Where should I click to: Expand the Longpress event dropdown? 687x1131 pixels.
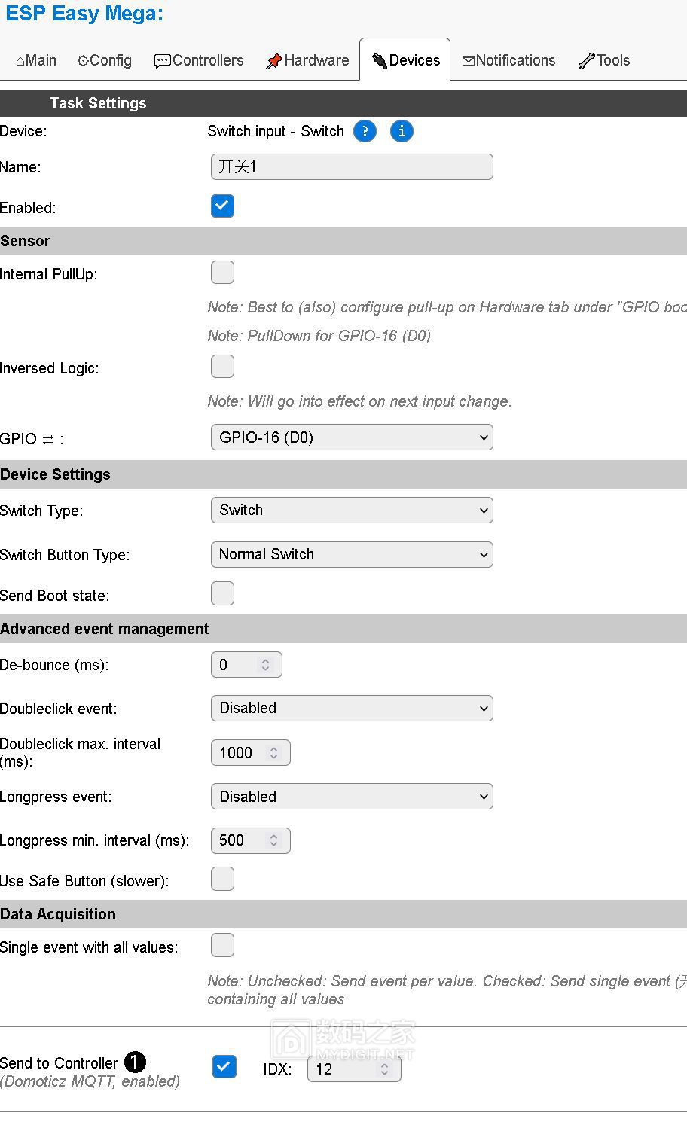click(x=352, y=797)
